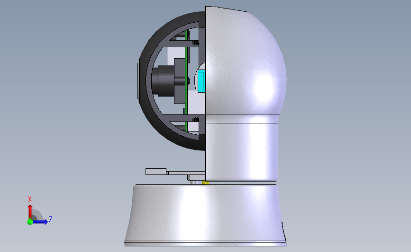Select the green circuit board edge
Screen dimensions: 411x252
pyautogui.click(x=186, y=81)
